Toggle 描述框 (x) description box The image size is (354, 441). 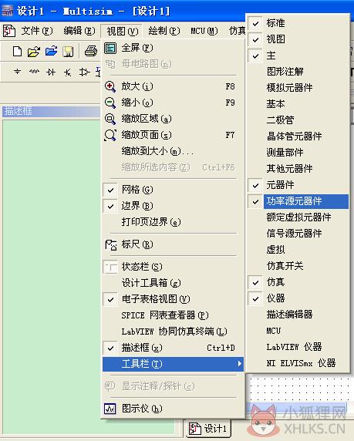coord(172,348)
